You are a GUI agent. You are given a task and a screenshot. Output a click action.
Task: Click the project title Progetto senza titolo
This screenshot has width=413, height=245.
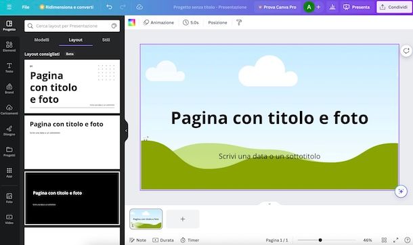(210, 7)
